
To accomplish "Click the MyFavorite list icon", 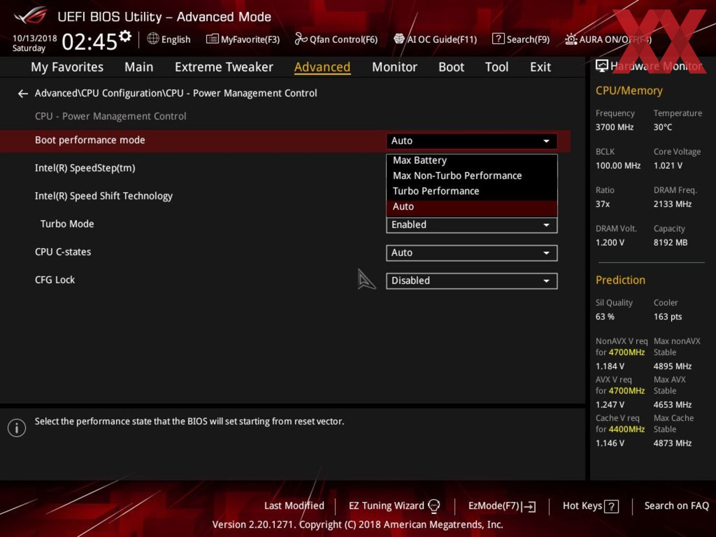I will [x=212, y=39].
